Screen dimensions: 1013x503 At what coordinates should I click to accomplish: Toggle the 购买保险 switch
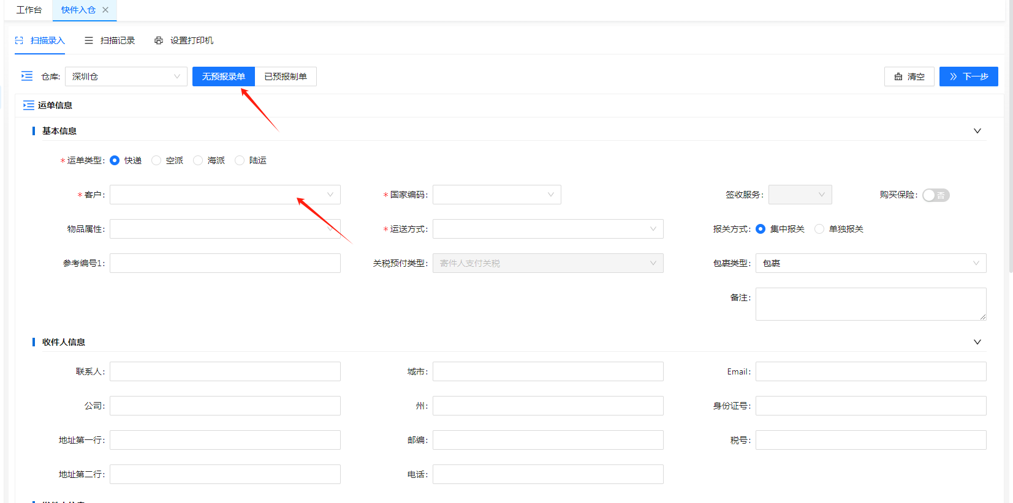click(935, 195)
